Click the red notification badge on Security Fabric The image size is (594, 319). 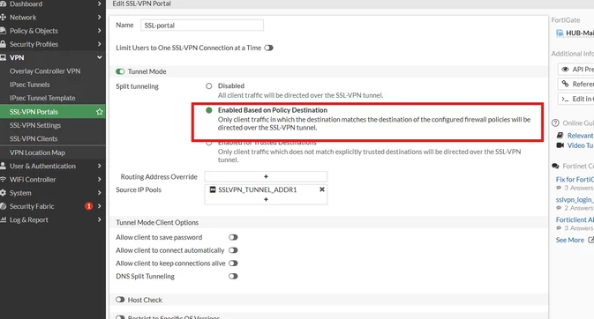click(x=88, y=206)
